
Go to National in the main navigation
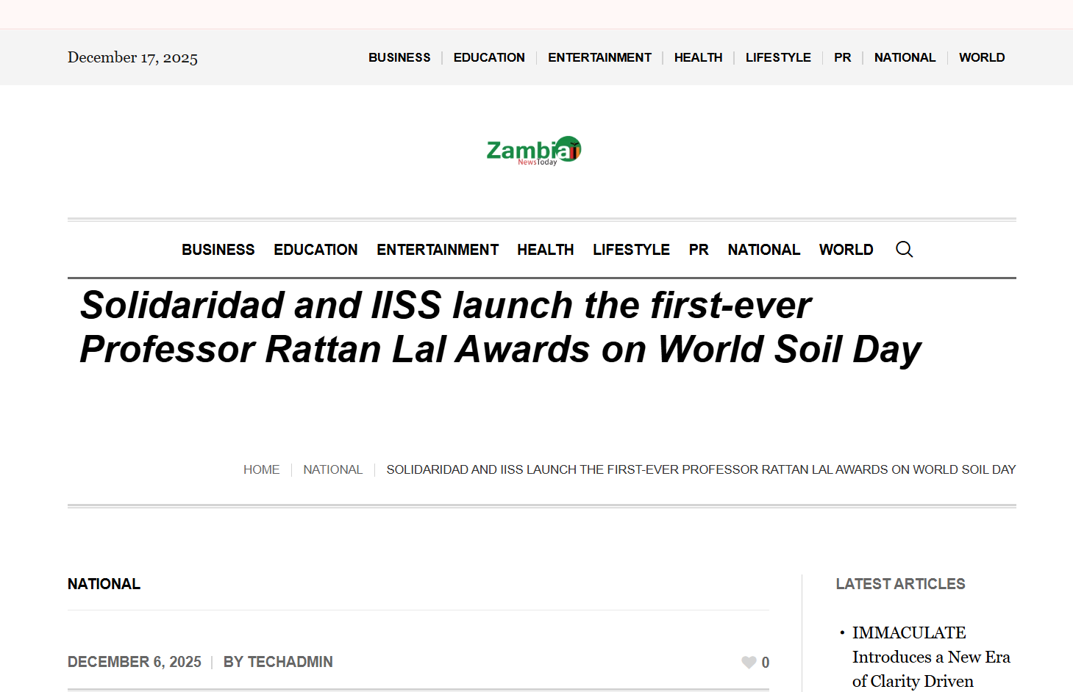click(763, 250)
